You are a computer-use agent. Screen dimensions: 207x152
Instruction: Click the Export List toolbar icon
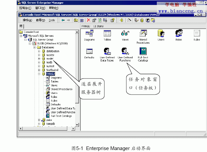(x=105, y=20)
